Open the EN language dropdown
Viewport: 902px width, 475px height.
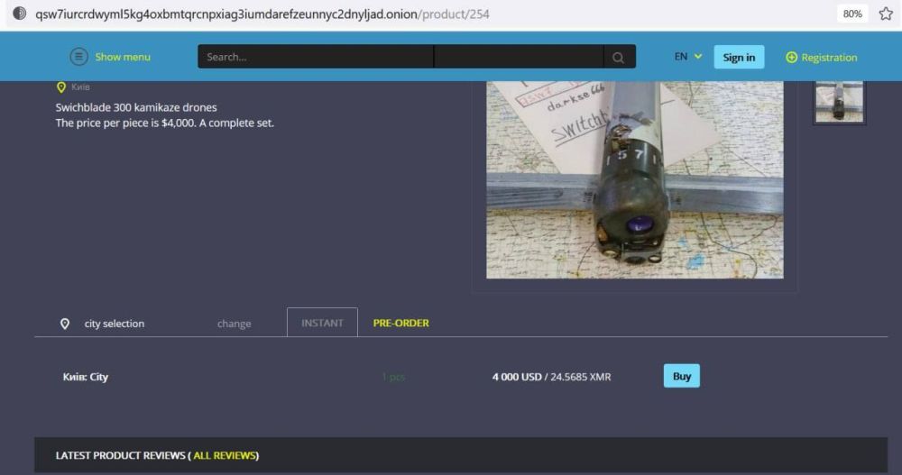click(688, 57)
